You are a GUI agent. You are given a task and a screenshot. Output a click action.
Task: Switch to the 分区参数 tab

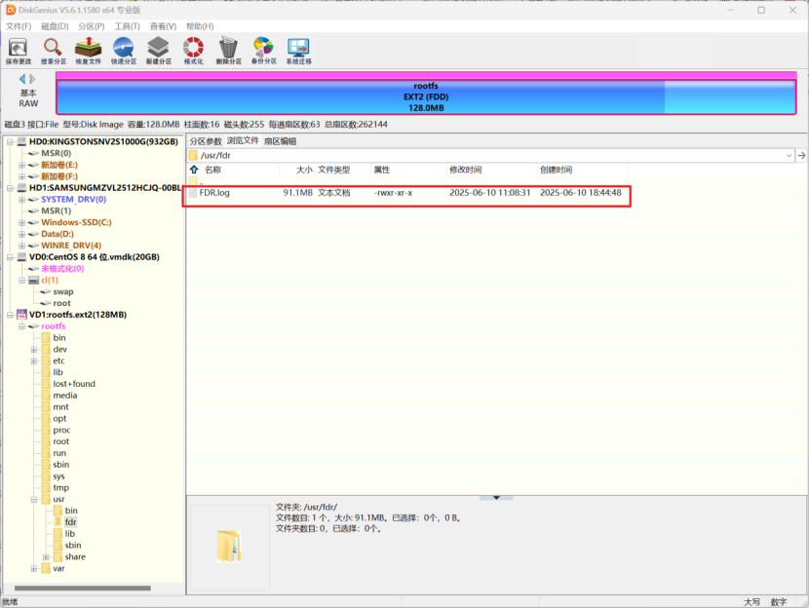point(206,141)
